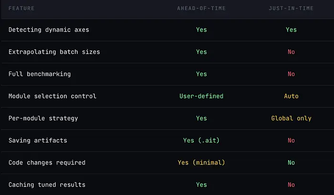
Task: Click Module selection control label
Action: pos(52,96)
